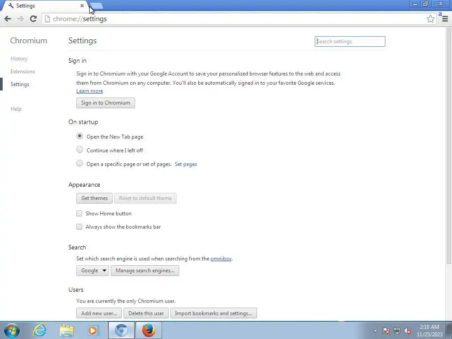Select Continue where I left off
Image resolution: width=452 pixels, height=339 pixels.
point(79,150)
